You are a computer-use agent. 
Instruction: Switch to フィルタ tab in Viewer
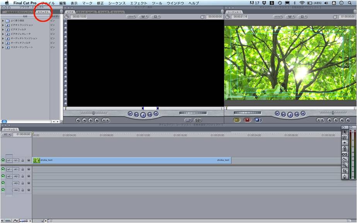click(x=104, y=12)
